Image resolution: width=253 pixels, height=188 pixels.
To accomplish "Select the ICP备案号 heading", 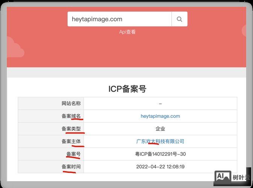I will (x=127, y=89).
